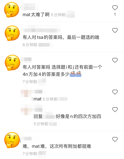Screen dimensions: 124x159
Task: Open avatar next to "有人对答案吗" comment
Action: point(12,63)
